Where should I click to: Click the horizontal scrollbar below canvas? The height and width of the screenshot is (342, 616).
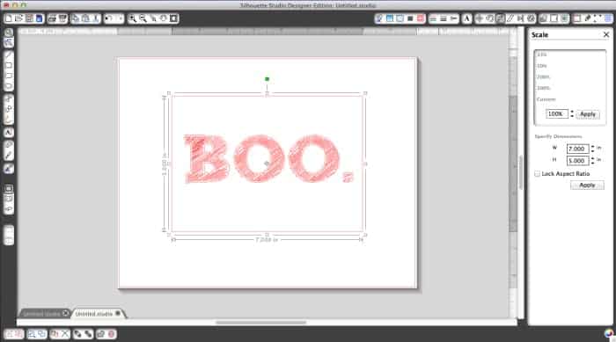[260, 323]
